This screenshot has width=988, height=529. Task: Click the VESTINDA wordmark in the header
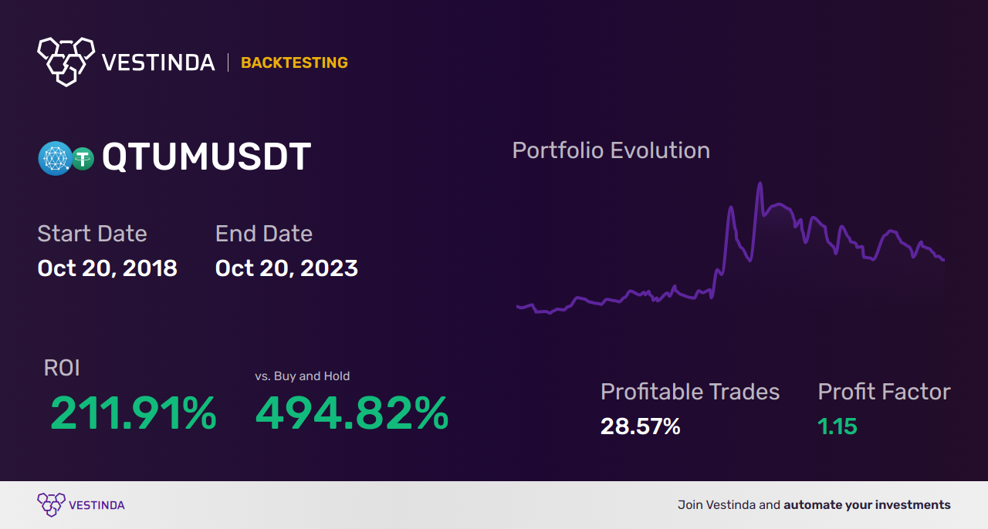(158, 62)
